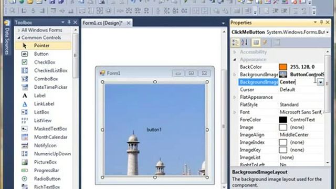
Task: Expand BackgroundImage property node
Action: point(235,75)
